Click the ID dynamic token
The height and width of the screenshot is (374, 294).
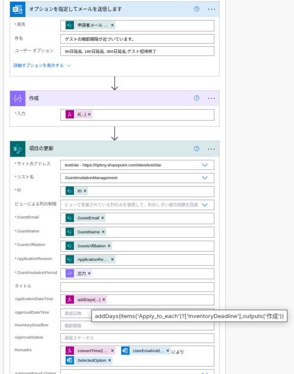click(77, 191)
